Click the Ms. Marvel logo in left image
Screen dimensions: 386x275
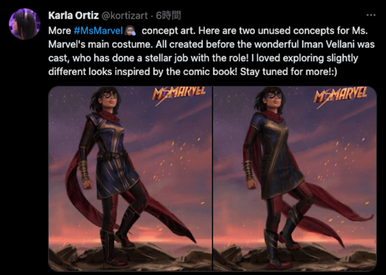[178, 94]
